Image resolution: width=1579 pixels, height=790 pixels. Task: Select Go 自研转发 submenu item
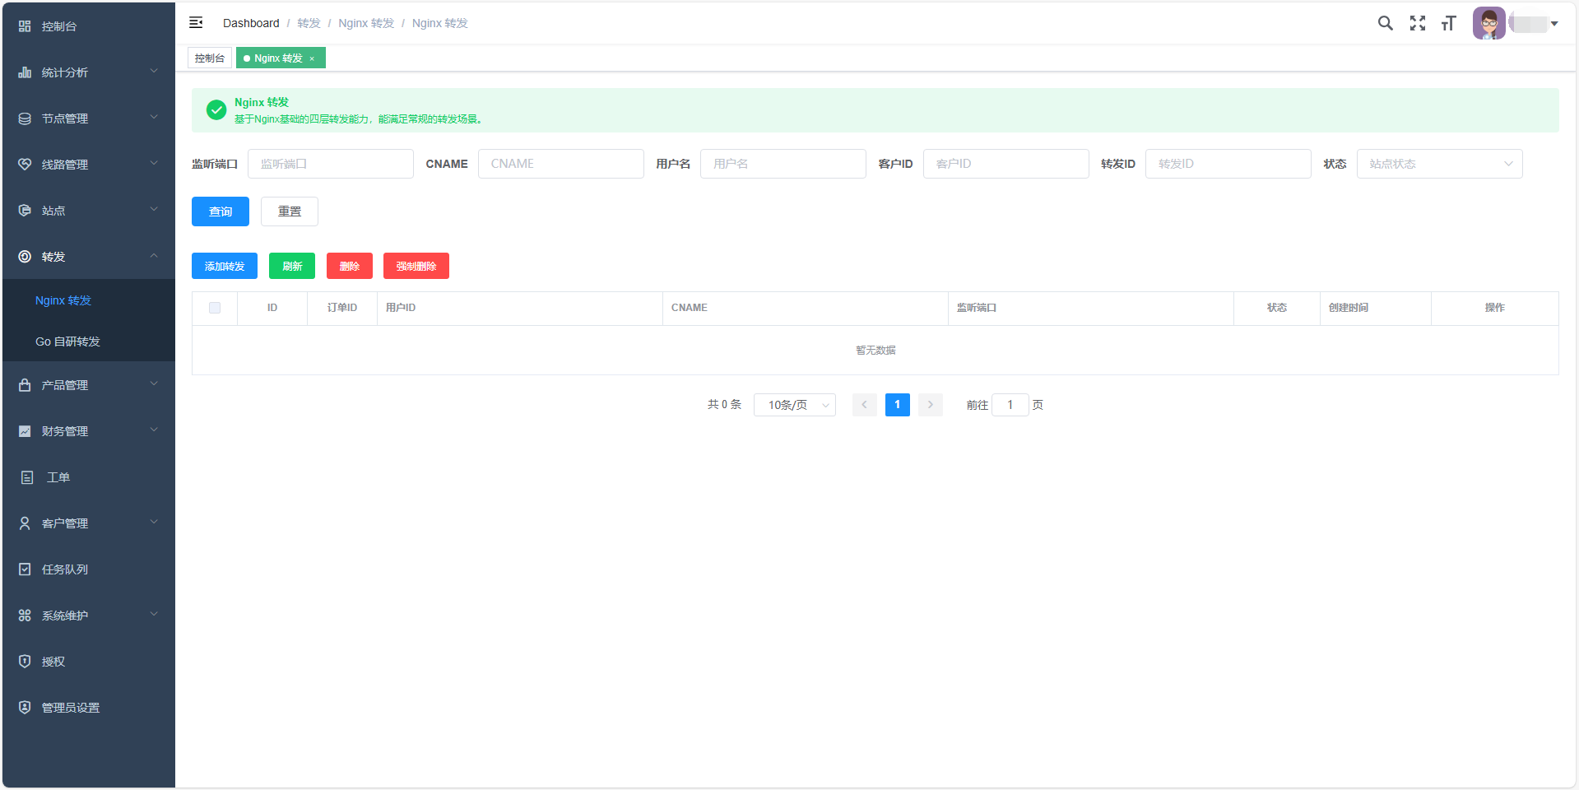click(x=67, y=342)
